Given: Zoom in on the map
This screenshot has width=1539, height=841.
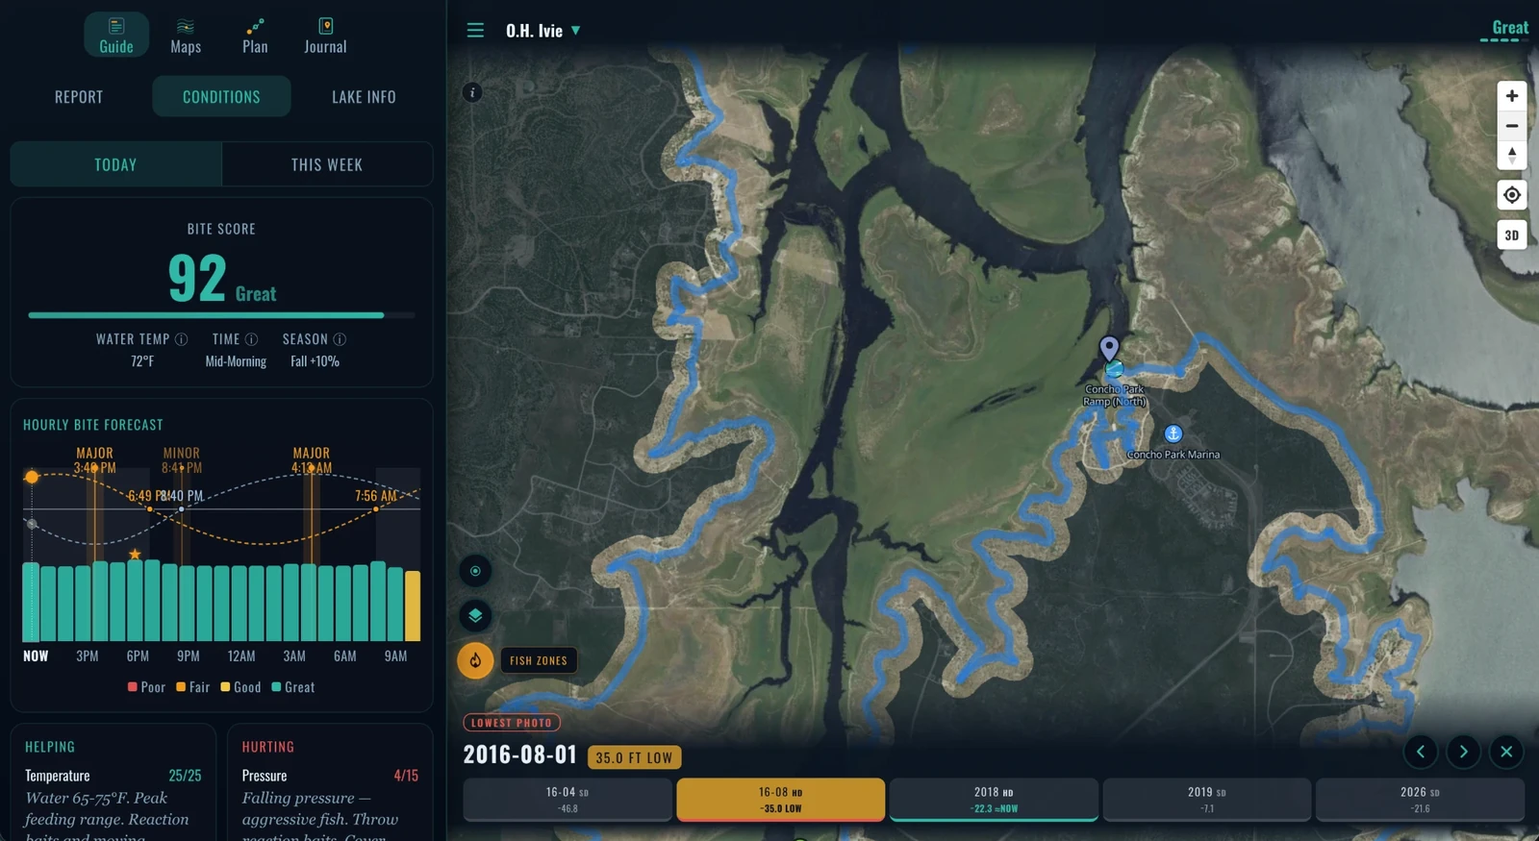Looking at the screenshot, I should (x=1512, y=96).
